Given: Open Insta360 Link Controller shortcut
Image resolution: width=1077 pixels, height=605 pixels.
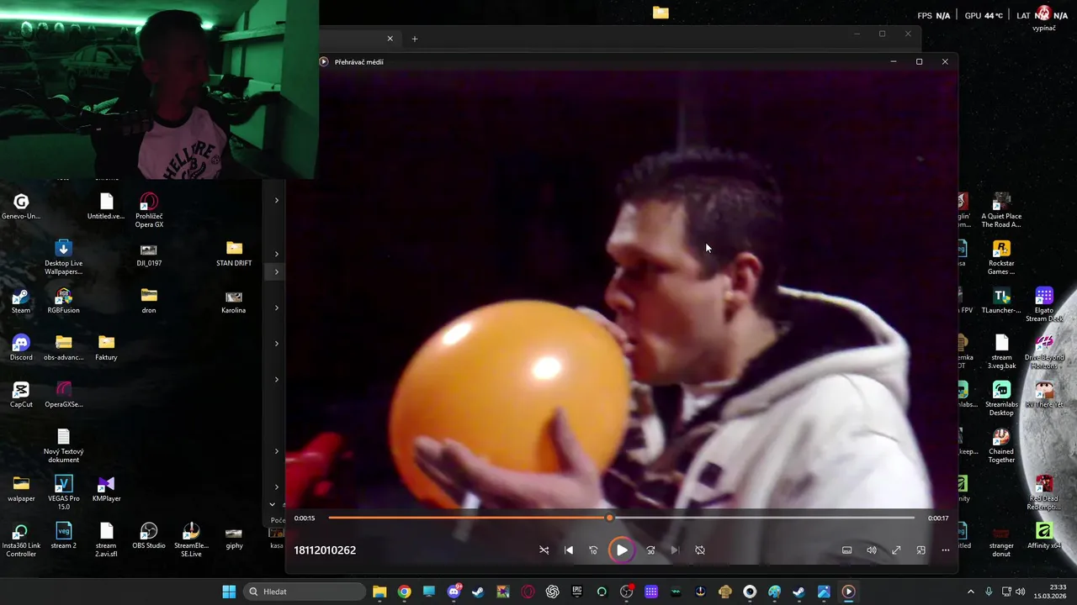Looking at the screenshot, I should click(21, 539).
